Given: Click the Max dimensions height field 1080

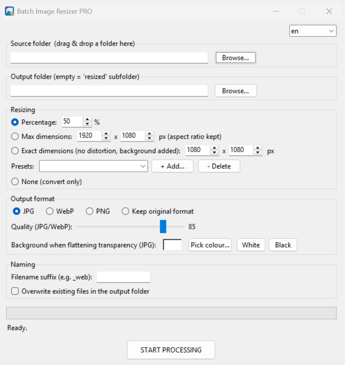Looking at the screenshot, I should pyautogui.click(x=133, y=136).
